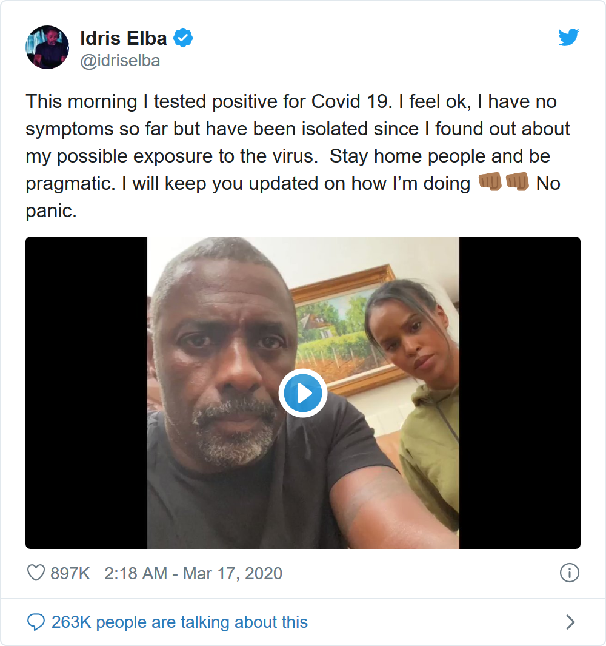Open '263K people are talking about this'

pos(179,622)
